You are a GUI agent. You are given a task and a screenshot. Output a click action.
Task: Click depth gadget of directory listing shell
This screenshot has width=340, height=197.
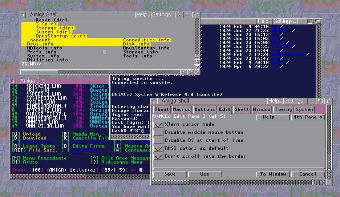tap(196, 15)
